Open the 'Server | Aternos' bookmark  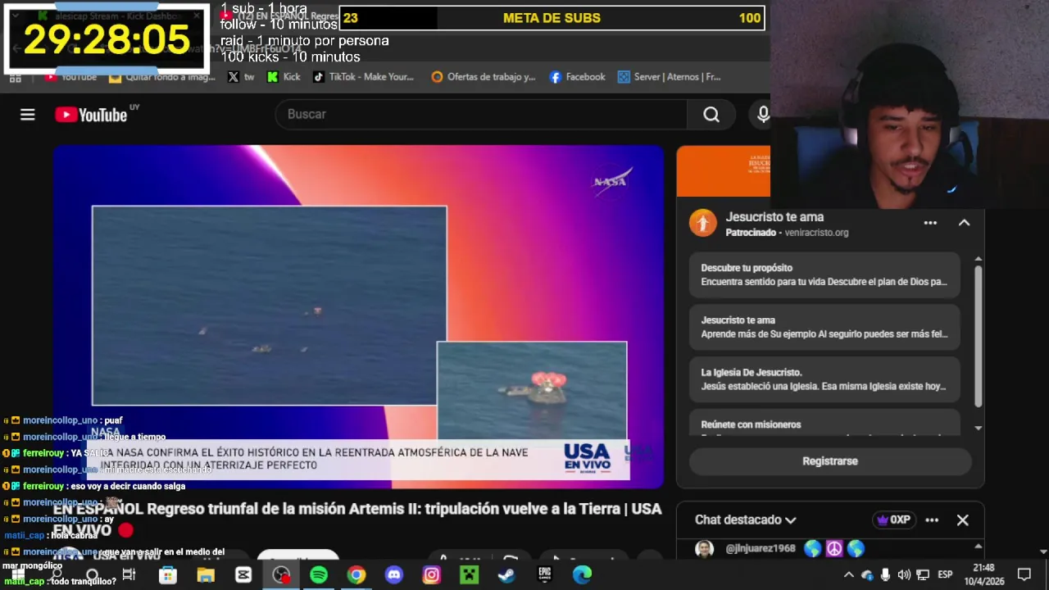pos(670,77)
